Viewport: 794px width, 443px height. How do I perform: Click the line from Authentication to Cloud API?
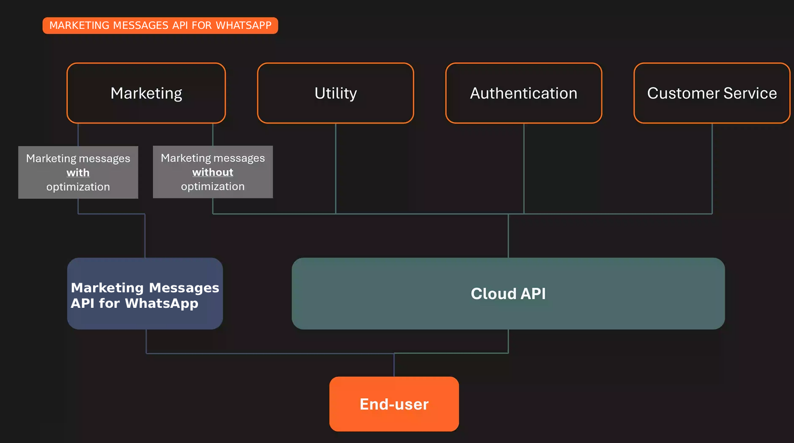(x=523, y=171)
